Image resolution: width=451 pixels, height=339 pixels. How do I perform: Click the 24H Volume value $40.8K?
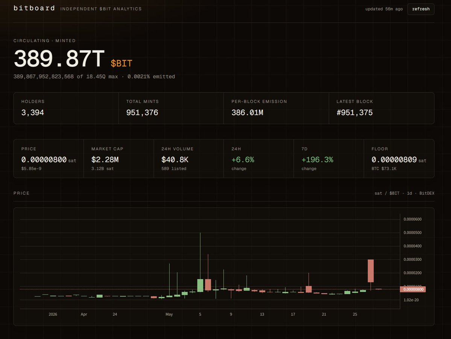pos(175,160)
